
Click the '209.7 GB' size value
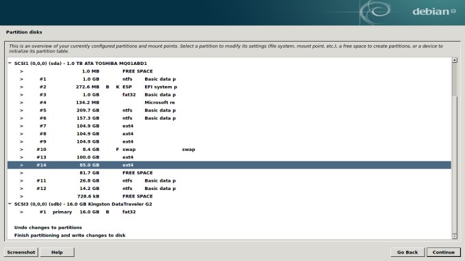tap(88, 110)
